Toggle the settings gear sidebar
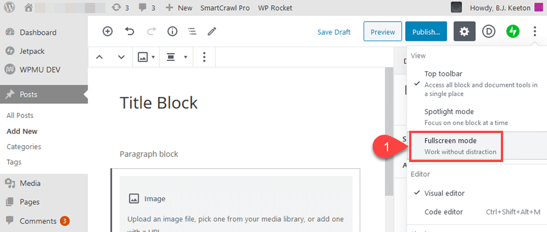This screenshot has height=232, width=547. [464, 31]
